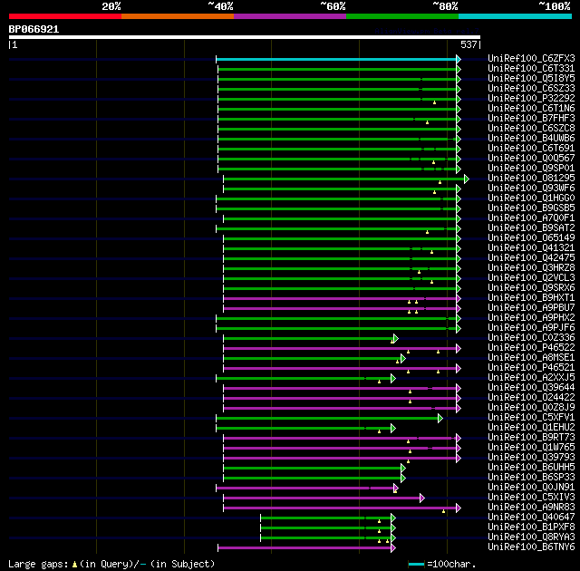
Task: Click the green ~80% identity legend segment
Action: click(x=402, y=16)
